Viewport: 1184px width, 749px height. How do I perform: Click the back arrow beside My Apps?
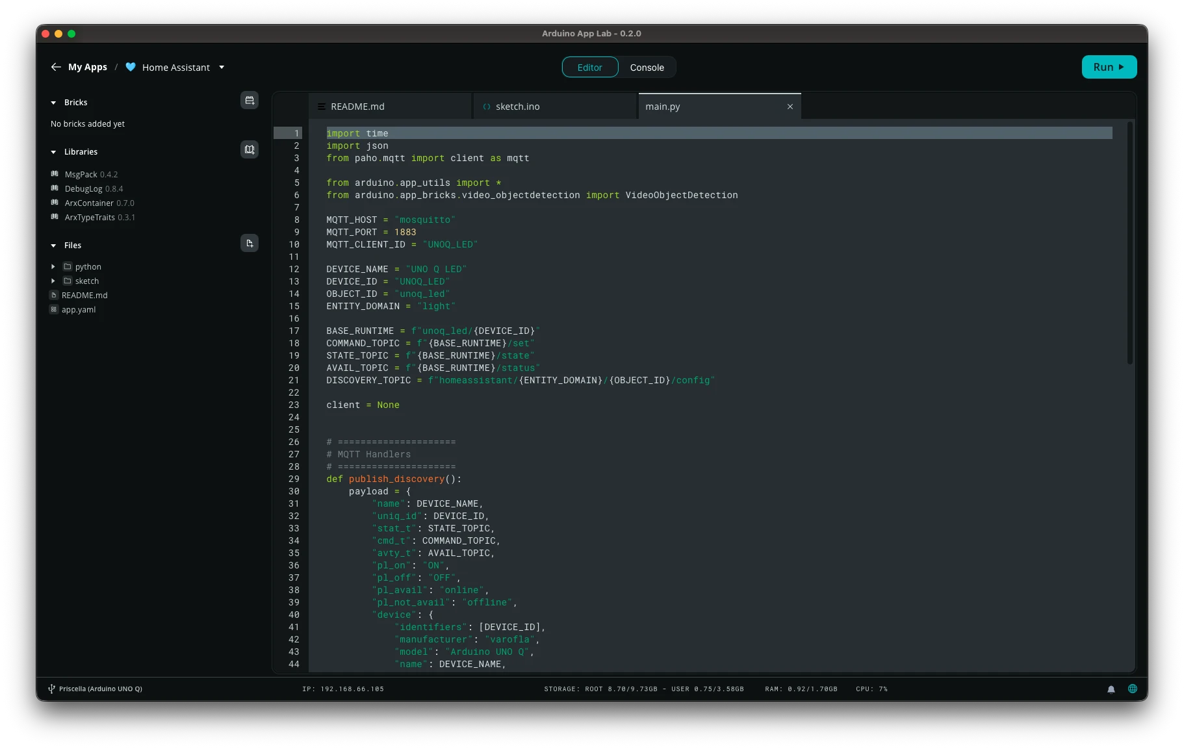[56, 67]
